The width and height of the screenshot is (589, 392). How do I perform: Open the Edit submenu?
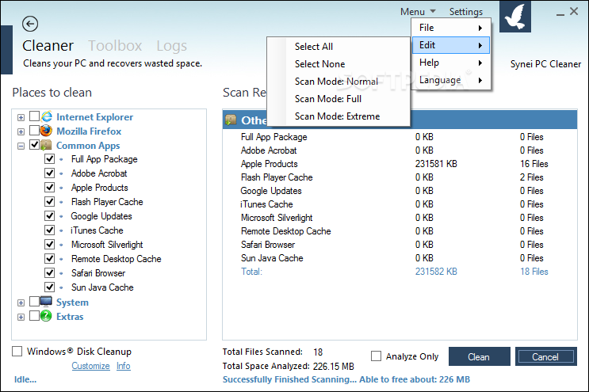[451, 45]
